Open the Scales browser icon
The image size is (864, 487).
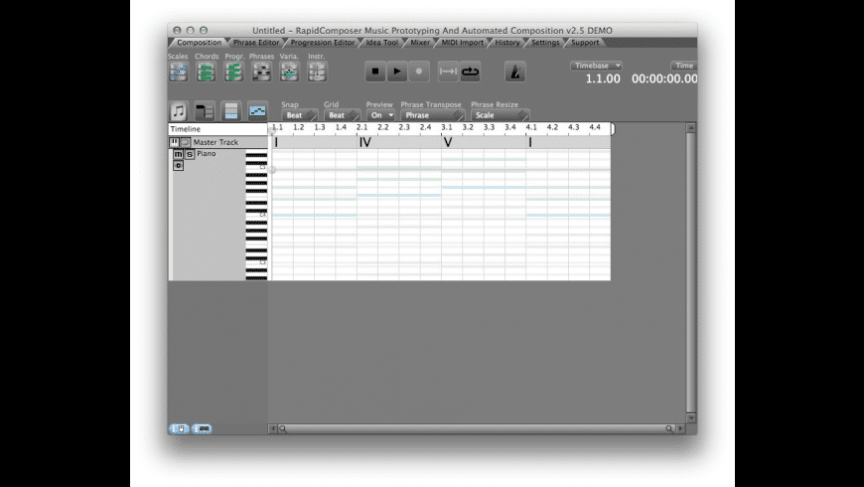point(179,72)
